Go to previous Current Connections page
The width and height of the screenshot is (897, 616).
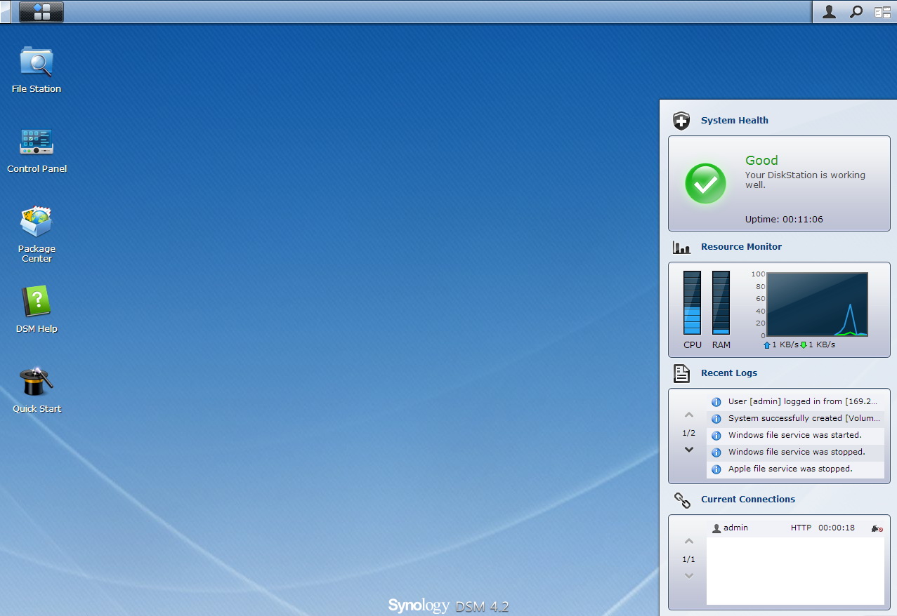coord(689,542)
